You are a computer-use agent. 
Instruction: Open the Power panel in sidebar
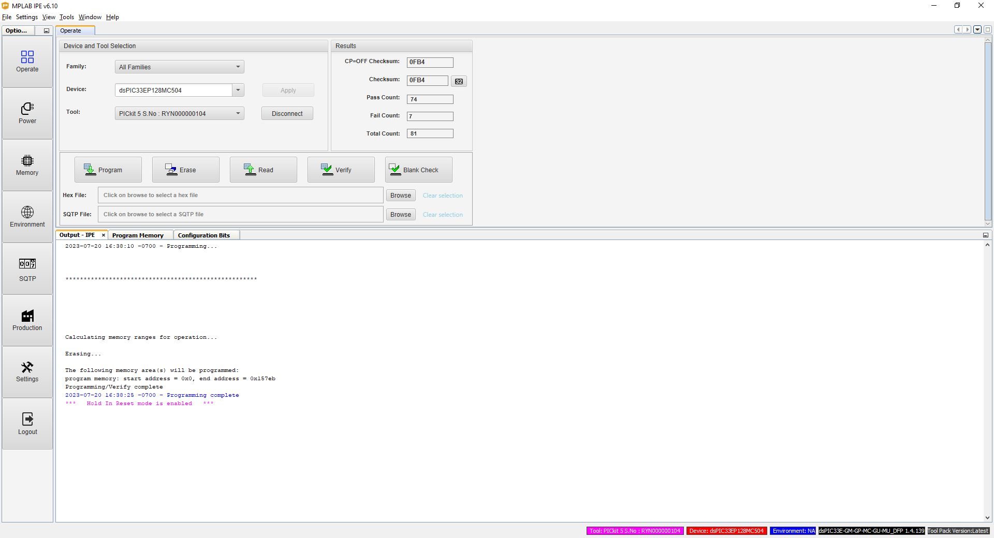(x=27, y=113)
